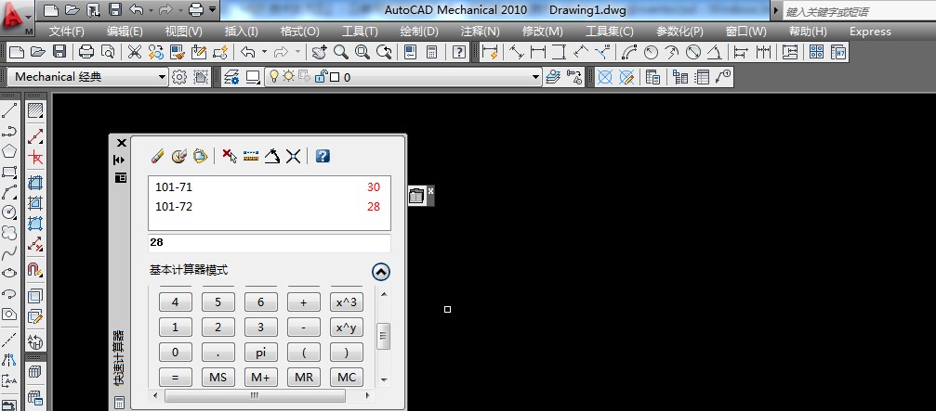Click the Cut scissors icon in toolbar
This screenshot has width=936, height=411.
tap(135, 52)
